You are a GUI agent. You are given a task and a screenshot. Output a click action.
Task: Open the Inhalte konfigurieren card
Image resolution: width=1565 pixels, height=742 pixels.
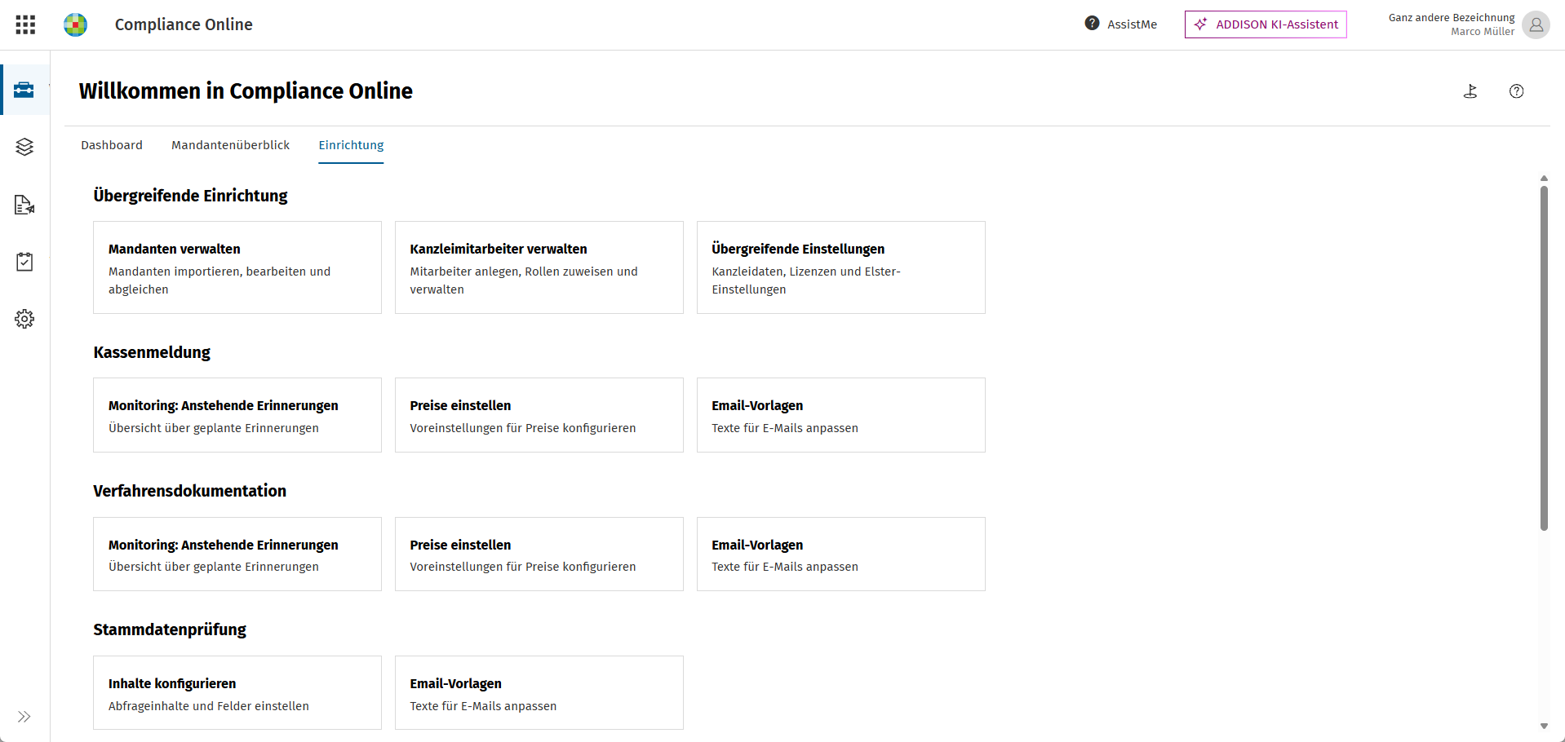click(237, 693)
